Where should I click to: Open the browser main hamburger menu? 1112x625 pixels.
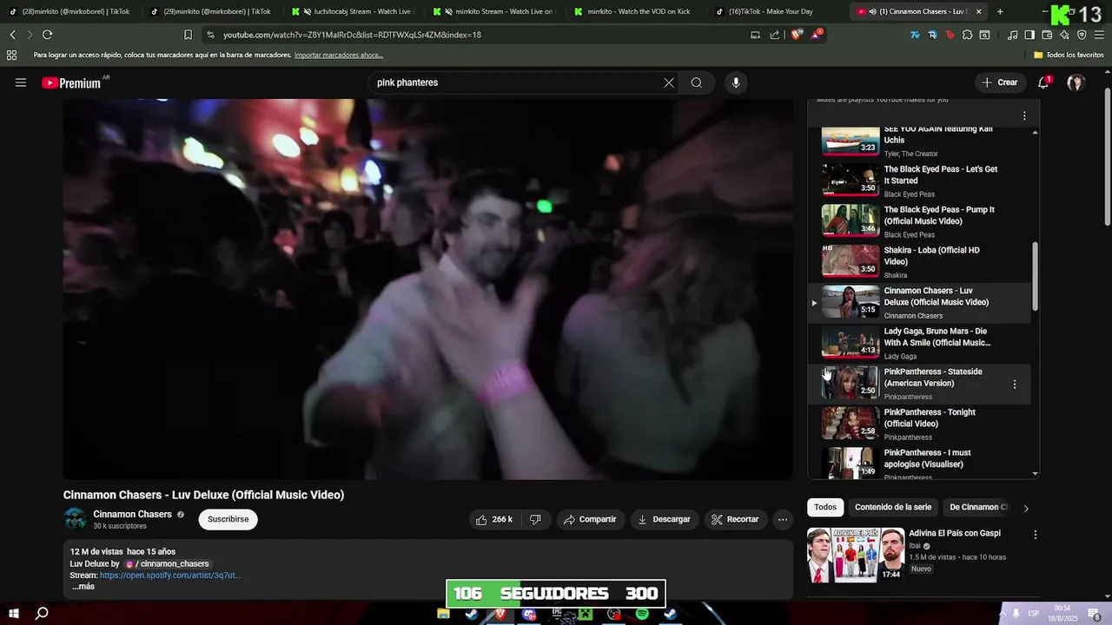1100,35
